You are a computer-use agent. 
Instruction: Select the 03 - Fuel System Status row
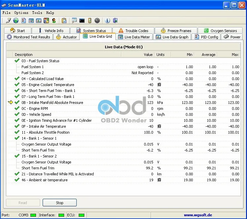click(x=124, y=61)
